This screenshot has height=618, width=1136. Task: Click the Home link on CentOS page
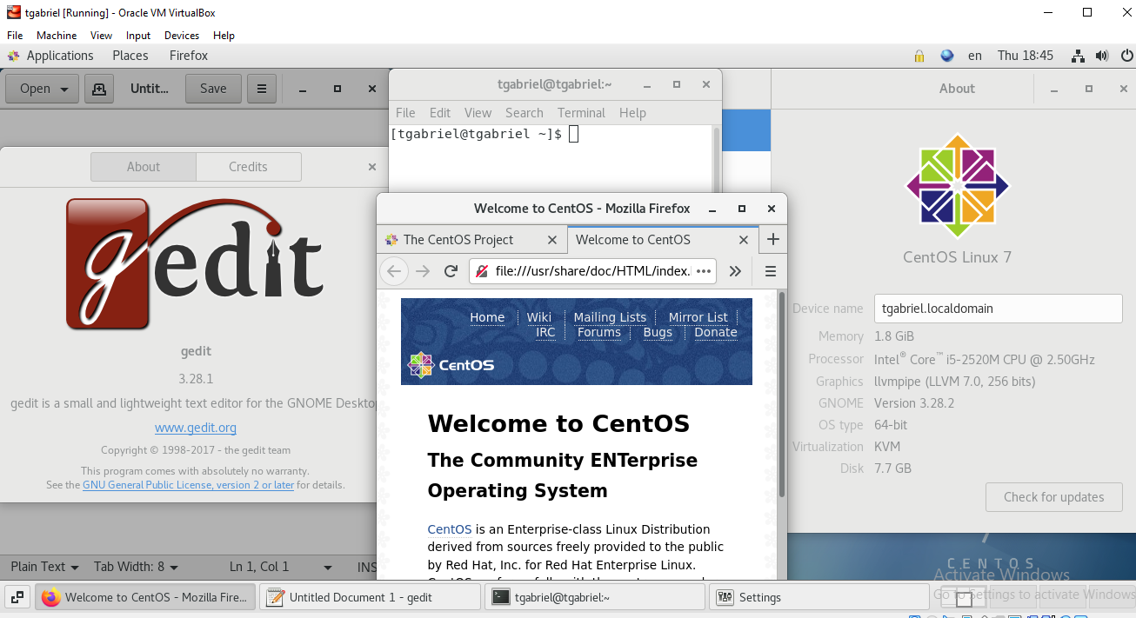tap(487, 317)
